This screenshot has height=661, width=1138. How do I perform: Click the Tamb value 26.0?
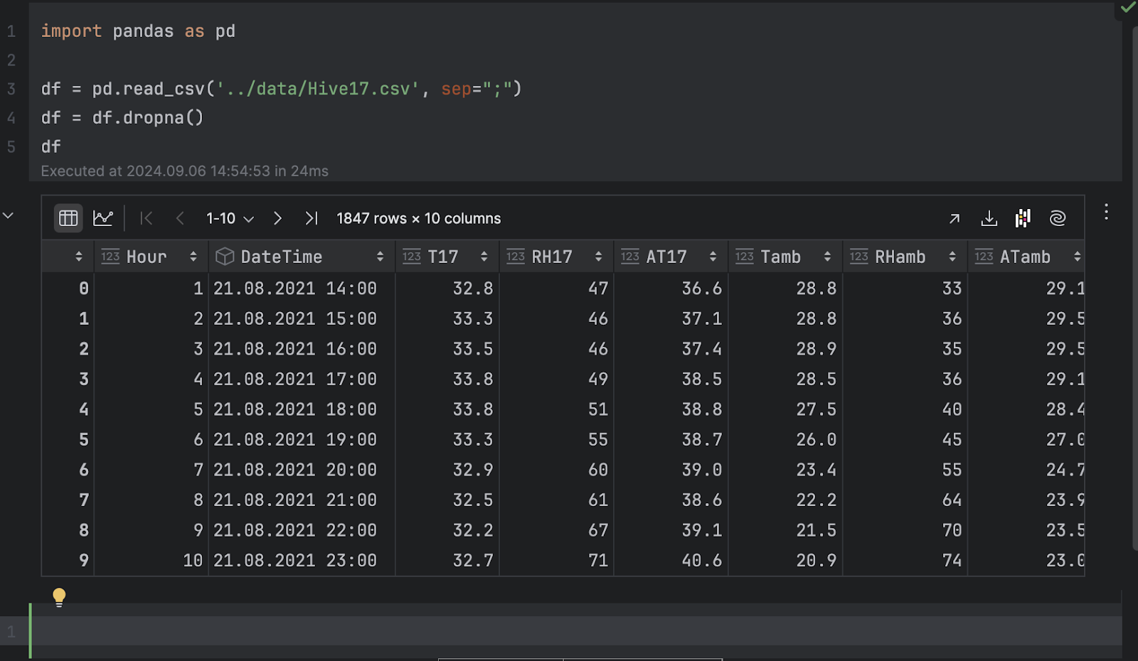tap(817, 439)
